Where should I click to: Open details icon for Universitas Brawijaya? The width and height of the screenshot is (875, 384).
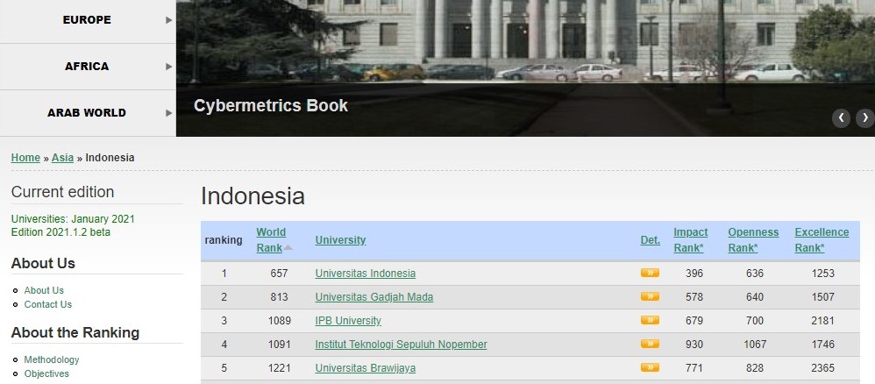[649, 367]
